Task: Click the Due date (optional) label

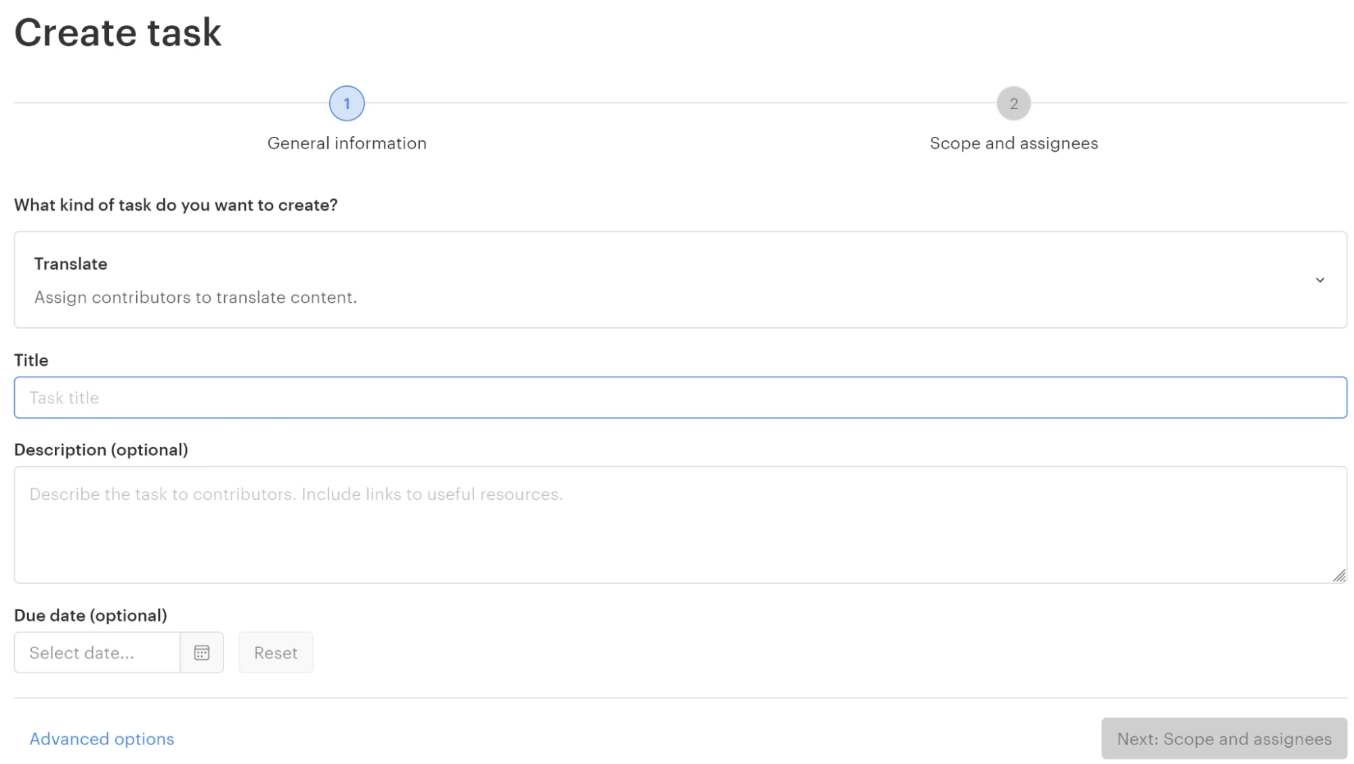Action: coord(90,615)
